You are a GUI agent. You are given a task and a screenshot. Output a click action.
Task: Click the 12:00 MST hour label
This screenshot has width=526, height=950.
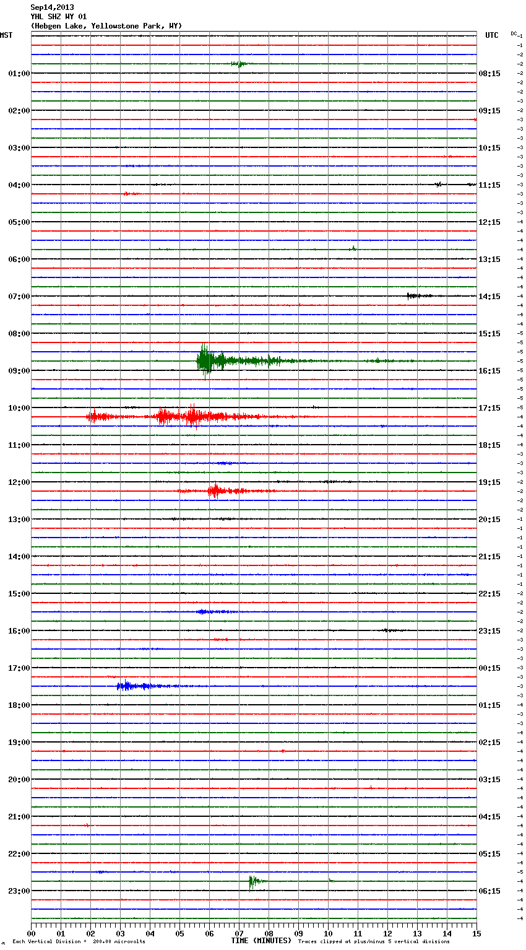pyautogui.click(x=19, y=482)
